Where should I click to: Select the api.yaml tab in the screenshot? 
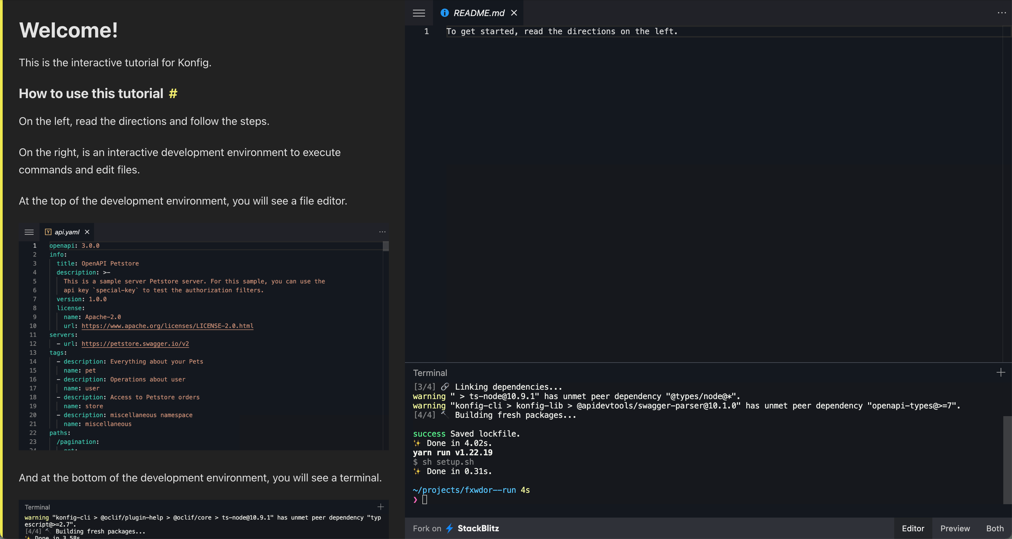tap(67, 232)
